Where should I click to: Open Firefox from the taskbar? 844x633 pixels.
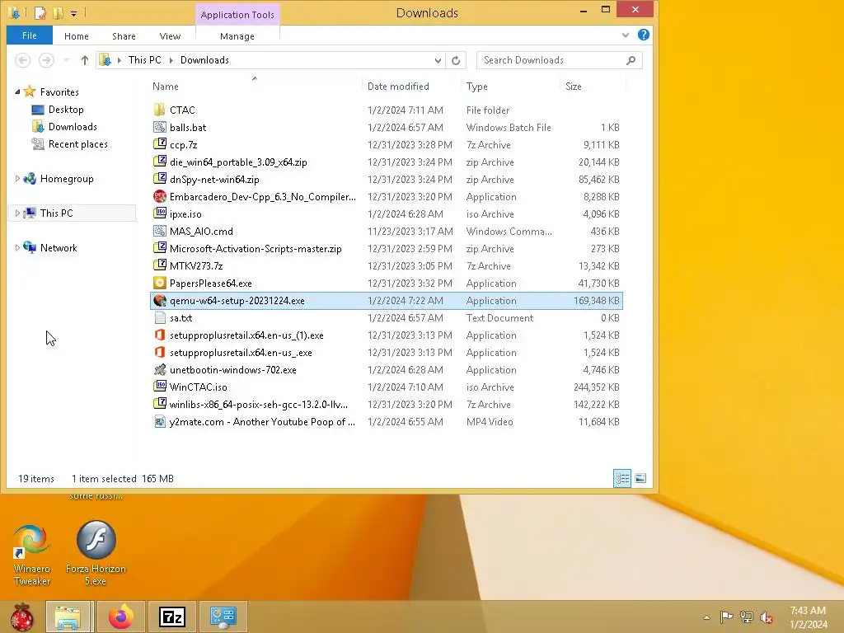(x=120, y=617)
